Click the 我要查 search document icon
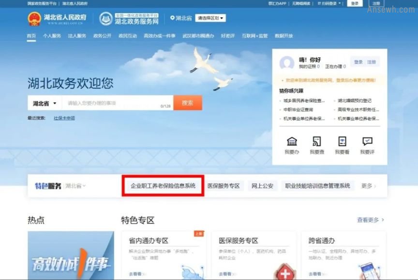 [317, 142]
